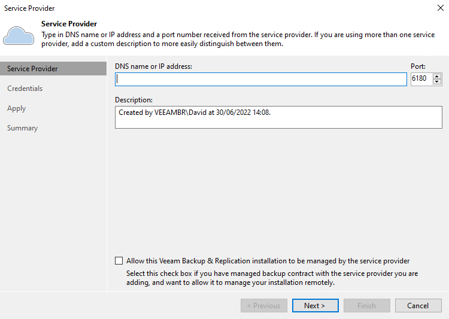Enable management by service provider checkbox
Screen dimensions: 449x319
tap(119, 261)
